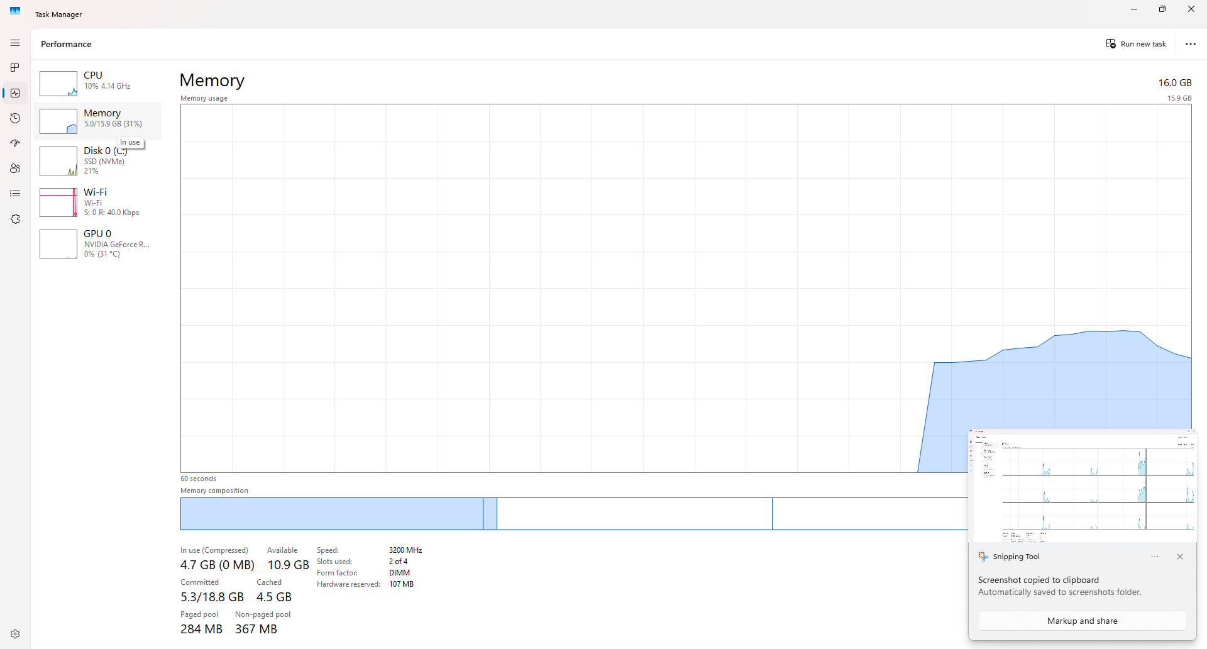Click the Task Manager app icon in title bar
Screen dimensions: 1207x649
click(15, 11)
